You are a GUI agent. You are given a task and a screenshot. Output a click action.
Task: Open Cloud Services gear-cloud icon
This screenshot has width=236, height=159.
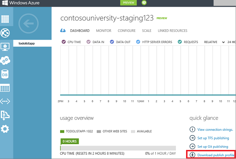point(6,60)
